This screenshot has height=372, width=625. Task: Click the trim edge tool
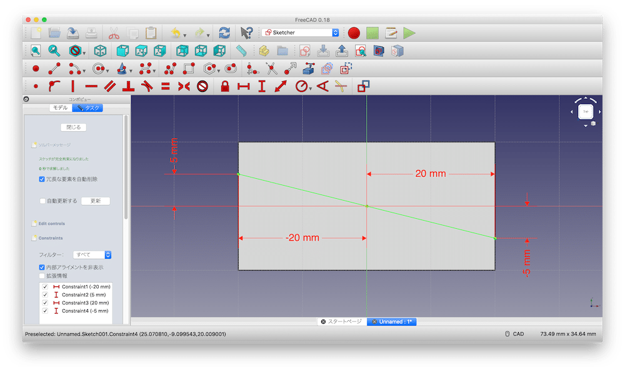271,69
